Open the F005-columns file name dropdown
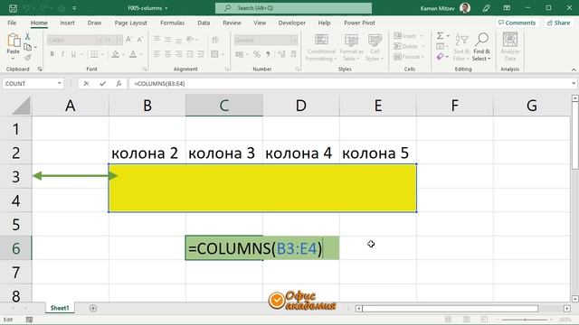 click(166, 8)
